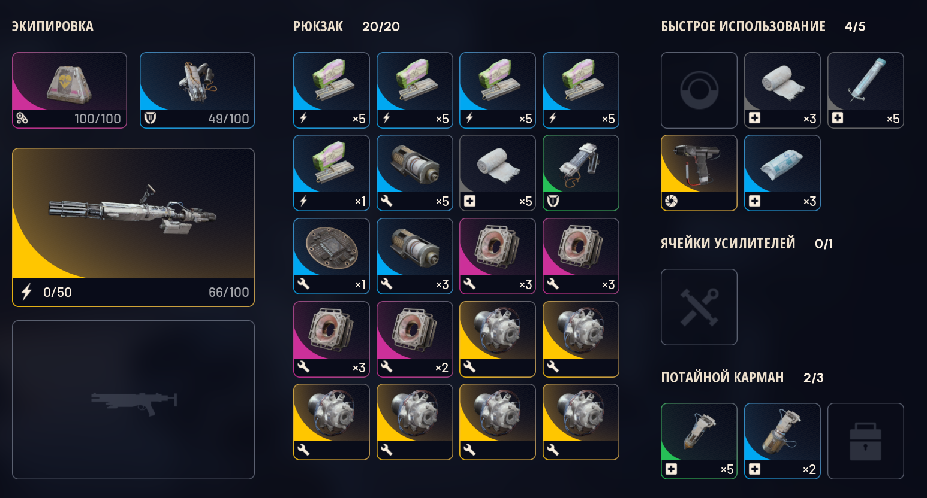The image size is (927, 498).
Task: Click the empty augment cell slot
Action: coord(699,307)
